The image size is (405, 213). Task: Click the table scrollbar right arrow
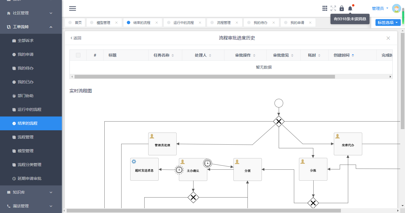pos(390,77)
